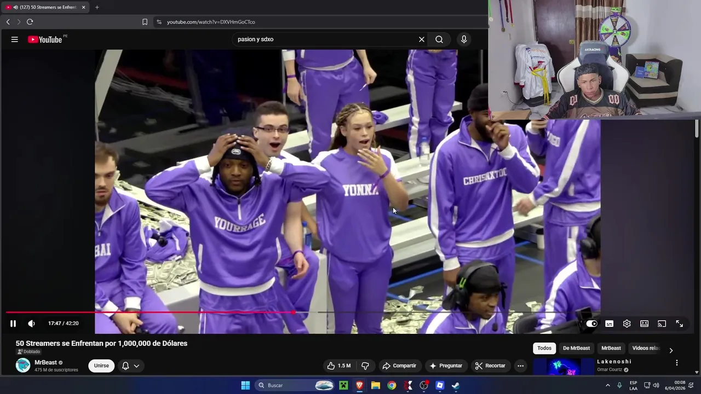The image size is (701, 394).
Task: Open Steam from the taskbar
Action: 456,385
